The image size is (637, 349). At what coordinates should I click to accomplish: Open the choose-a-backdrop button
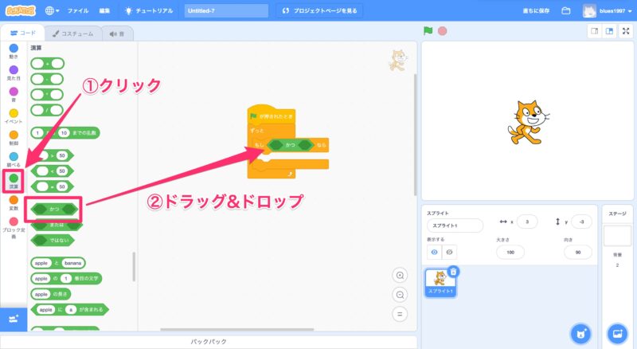tap(616, 333)
